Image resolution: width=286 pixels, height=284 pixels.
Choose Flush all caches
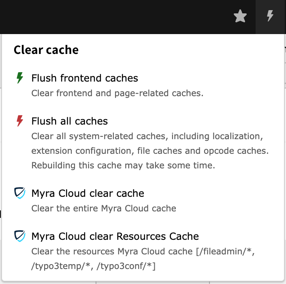[70, 121]
